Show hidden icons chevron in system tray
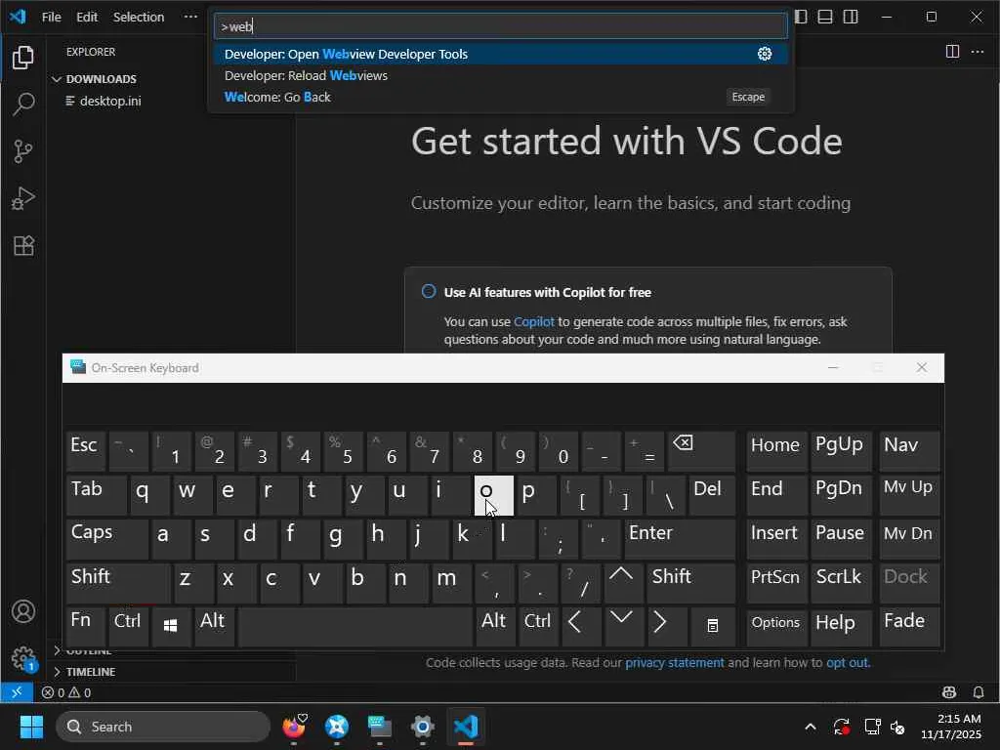The image size is (1000, 750). click(810, 727)
